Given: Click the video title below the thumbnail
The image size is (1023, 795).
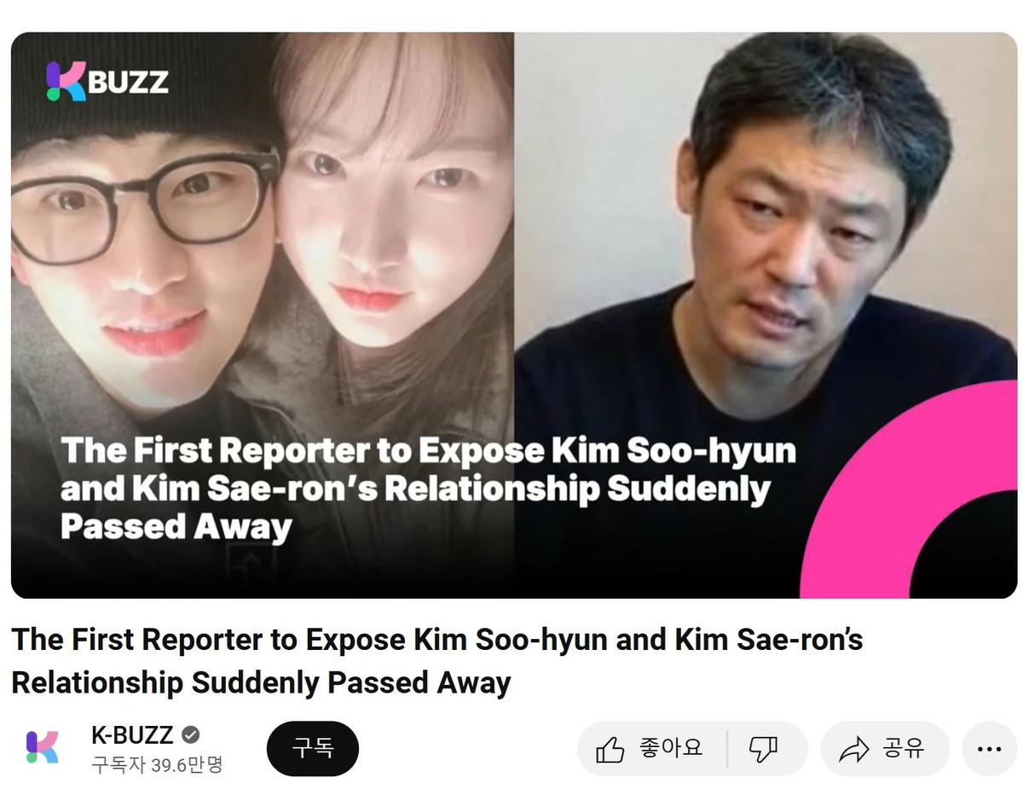Looking at the screenshot, I should pyautogui.click(x=437, y=661).
